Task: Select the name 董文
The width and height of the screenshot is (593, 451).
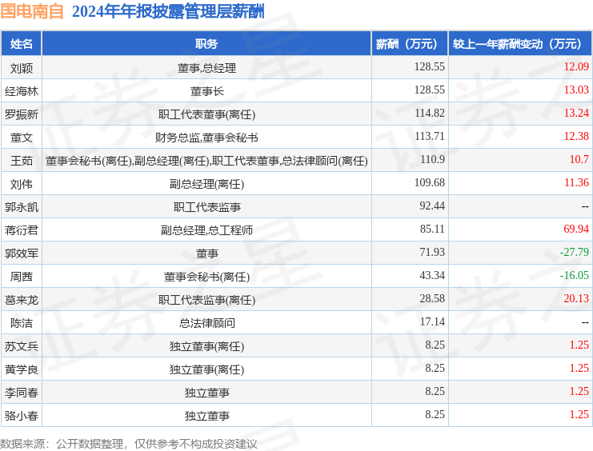Action: pos(22,138)
